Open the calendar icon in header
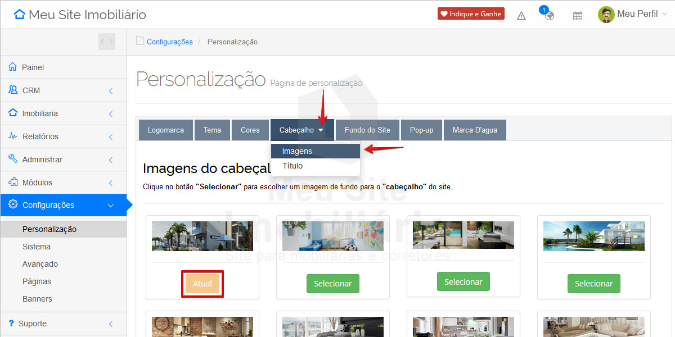The image size is (675, 337). 577,16
